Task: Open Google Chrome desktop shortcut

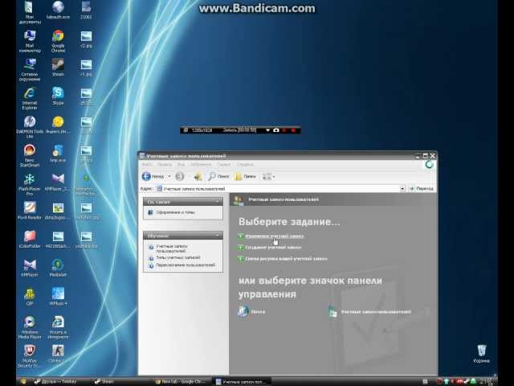Action: (x=58, y=41)
